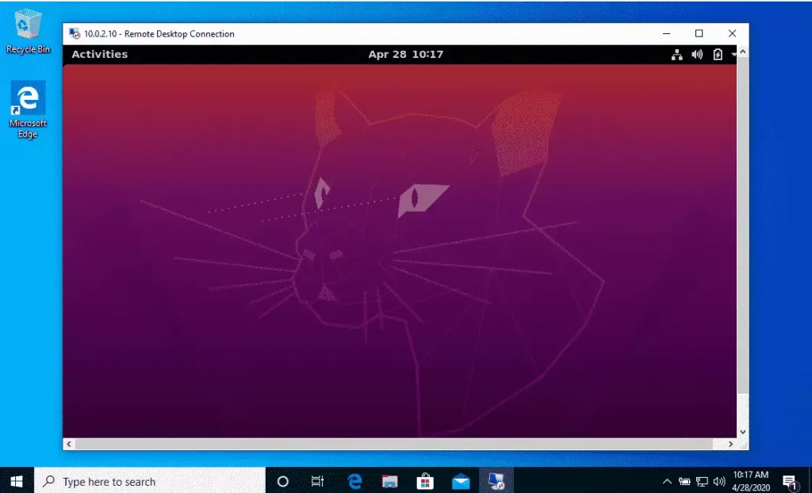Click the vertical scrollbar thumb

[x=742, y=225]
